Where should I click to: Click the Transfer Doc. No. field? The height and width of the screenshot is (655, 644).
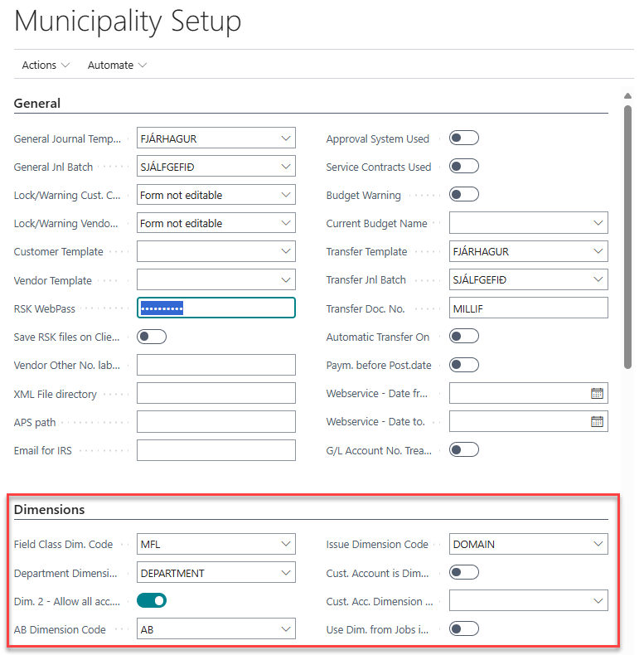coord(528,308)
